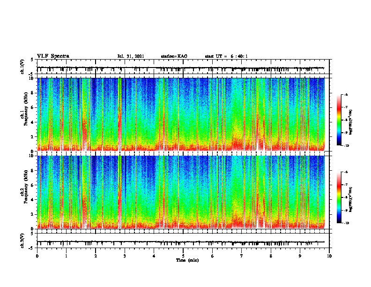The height and width of the screenshot is (287, 371).
Task: Click the ch.3 voltage waveform trace panel
Action: pyautogui.click(x=183, y=241)
